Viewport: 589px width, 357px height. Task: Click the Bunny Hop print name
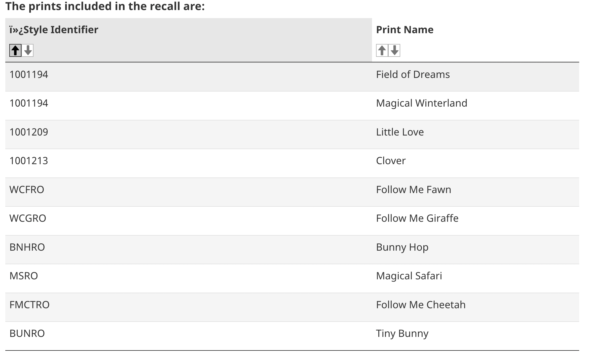tap(402, 247)
